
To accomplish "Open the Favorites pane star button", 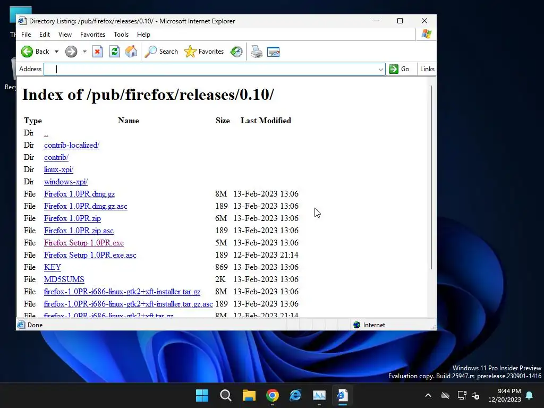I will pos(203,52).
